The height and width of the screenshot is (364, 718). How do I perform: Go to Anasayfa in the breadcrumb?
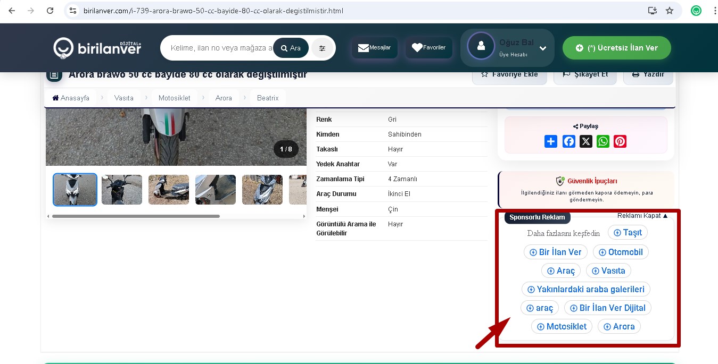click(x=71, y=98)
